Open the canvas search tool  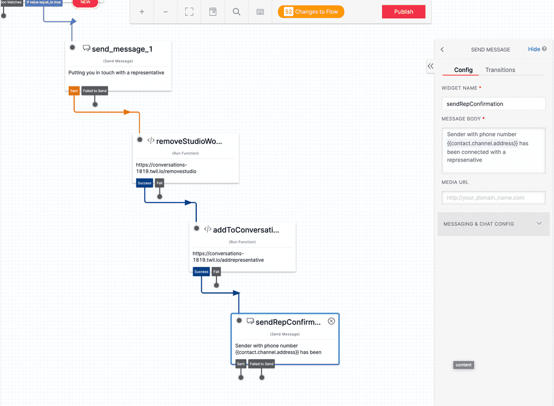[x=236, y=11]
